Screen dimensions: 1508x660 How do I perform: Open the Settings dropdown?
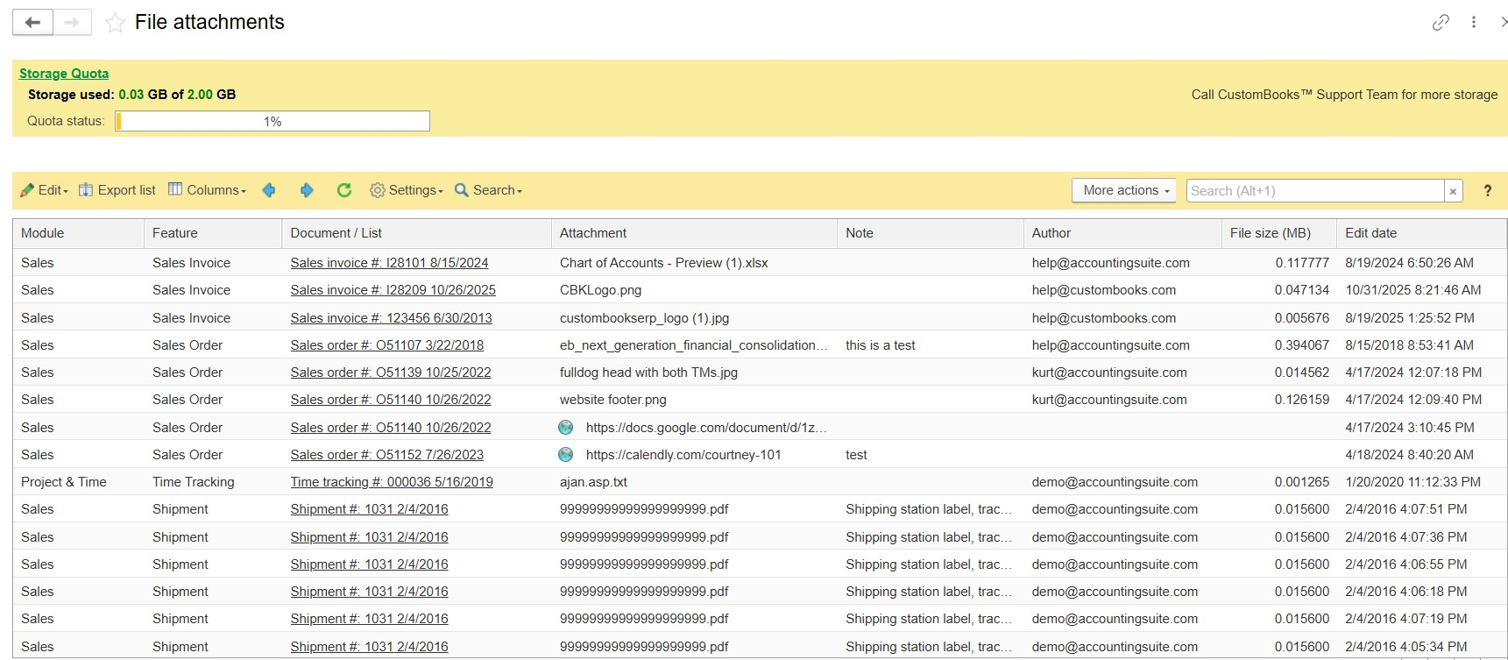tap(407, 190)
